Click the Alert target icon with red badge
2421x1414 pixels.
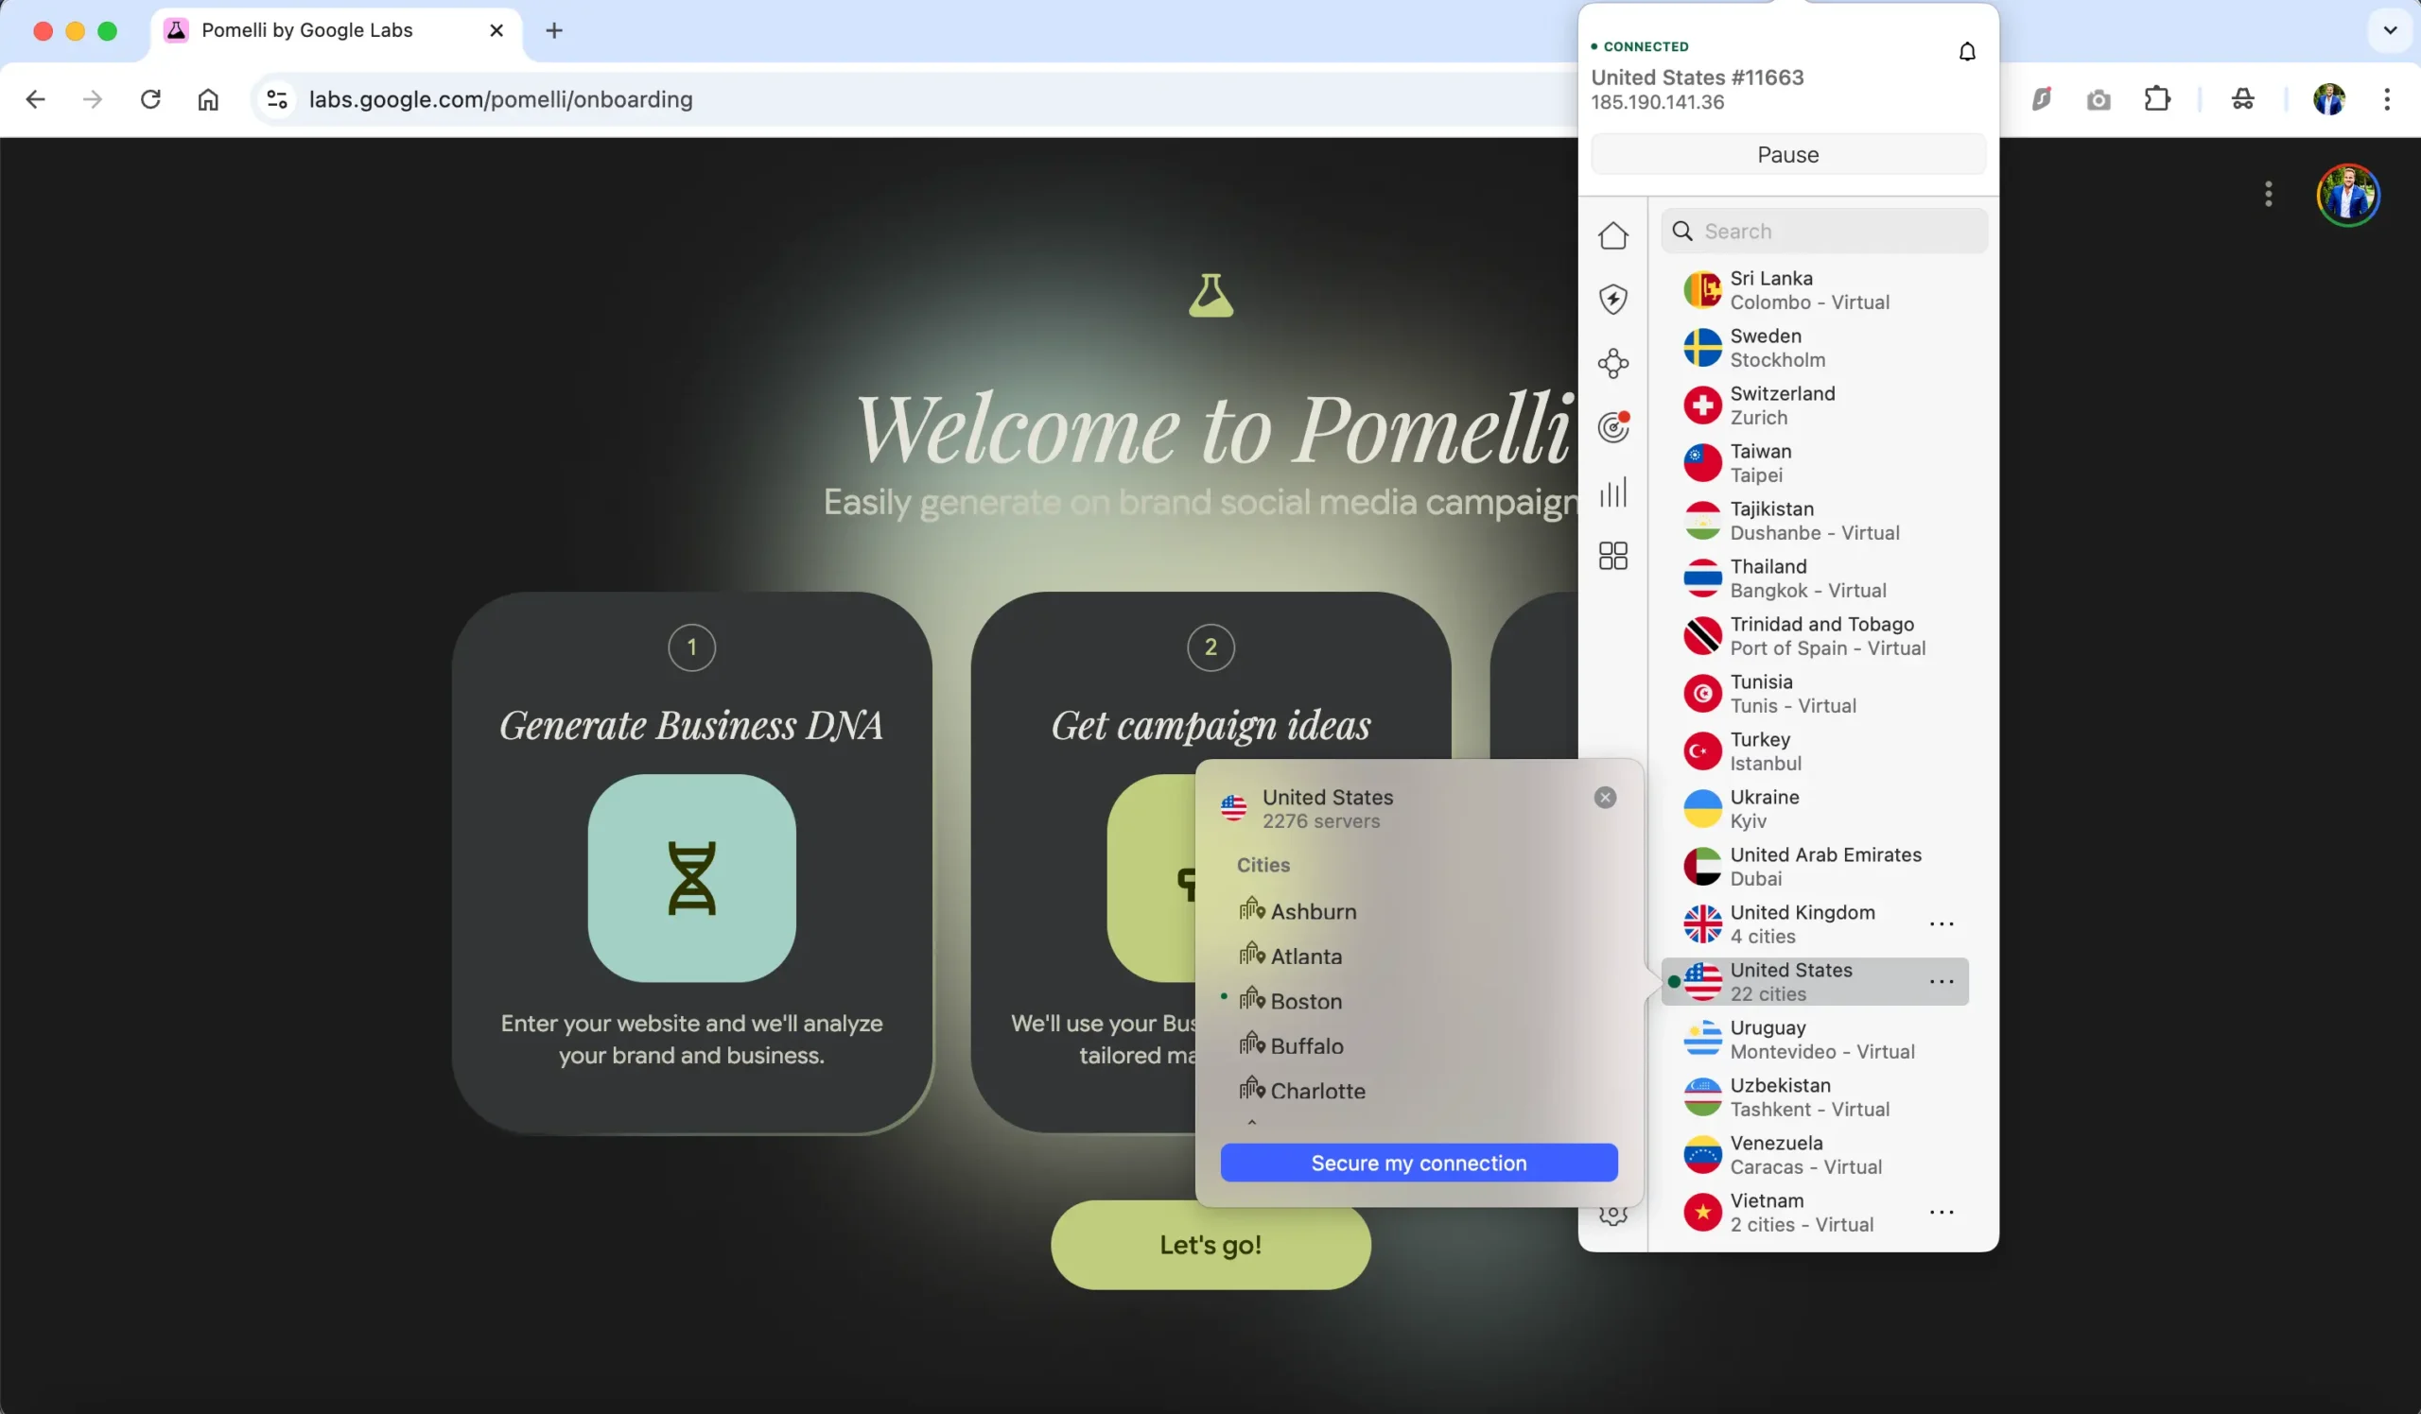tap(1613, 427)
